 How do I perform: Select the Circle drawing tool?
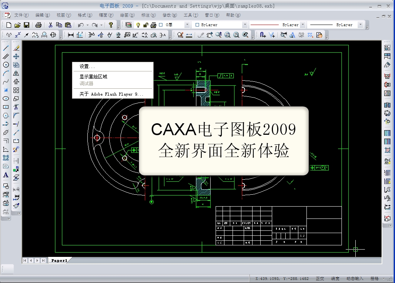coord(6,65)
